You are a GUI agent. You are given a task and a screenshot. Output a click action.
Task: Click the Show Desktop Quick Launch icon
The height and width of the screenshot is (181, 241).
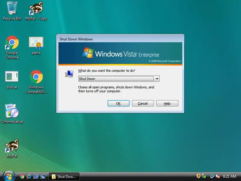(x=36, y=176)
